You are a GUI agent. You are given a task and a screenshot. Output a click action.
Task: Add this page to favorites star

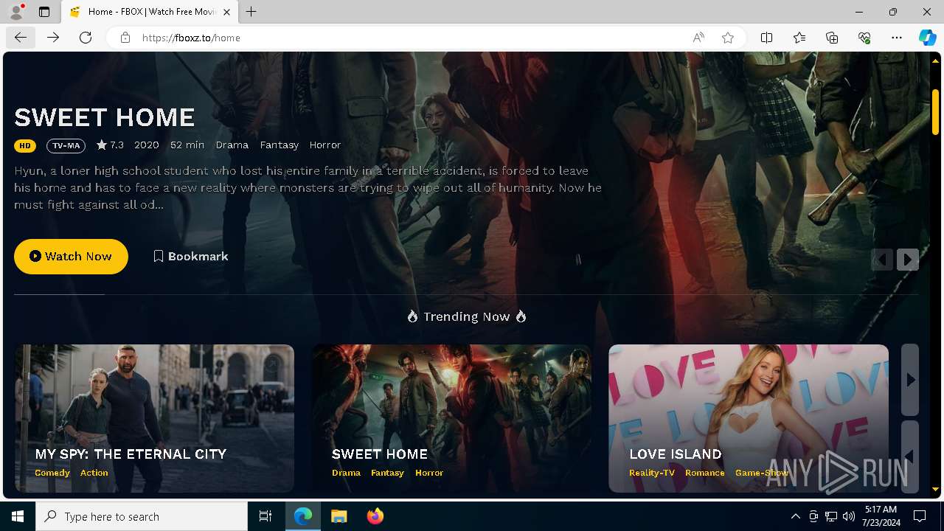point(728,38)
